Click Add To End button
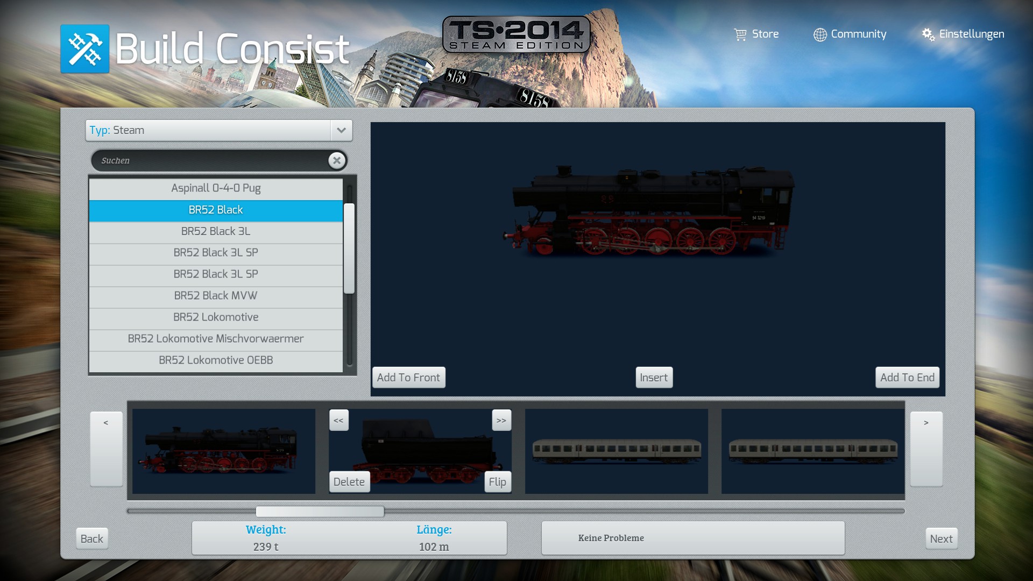This screenshot has width=1033, height=581. 907,378
